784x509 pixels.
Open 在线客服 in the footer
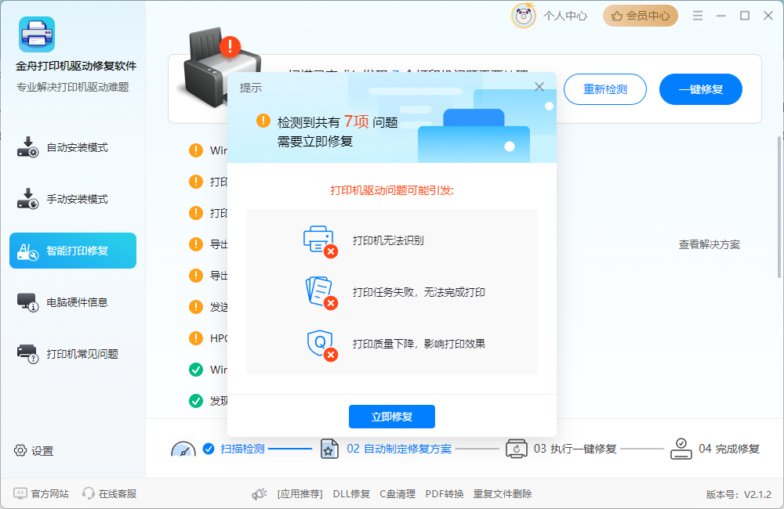point(110,493)
